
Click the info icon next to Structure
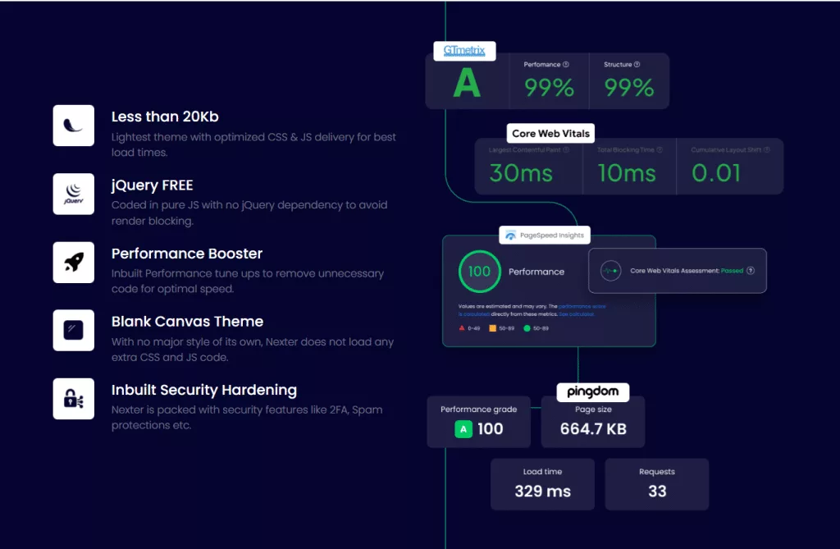(x=637, y=64)
